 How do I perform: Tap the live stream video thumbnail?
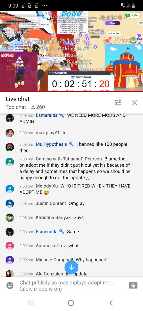click(x=71, y=51)
